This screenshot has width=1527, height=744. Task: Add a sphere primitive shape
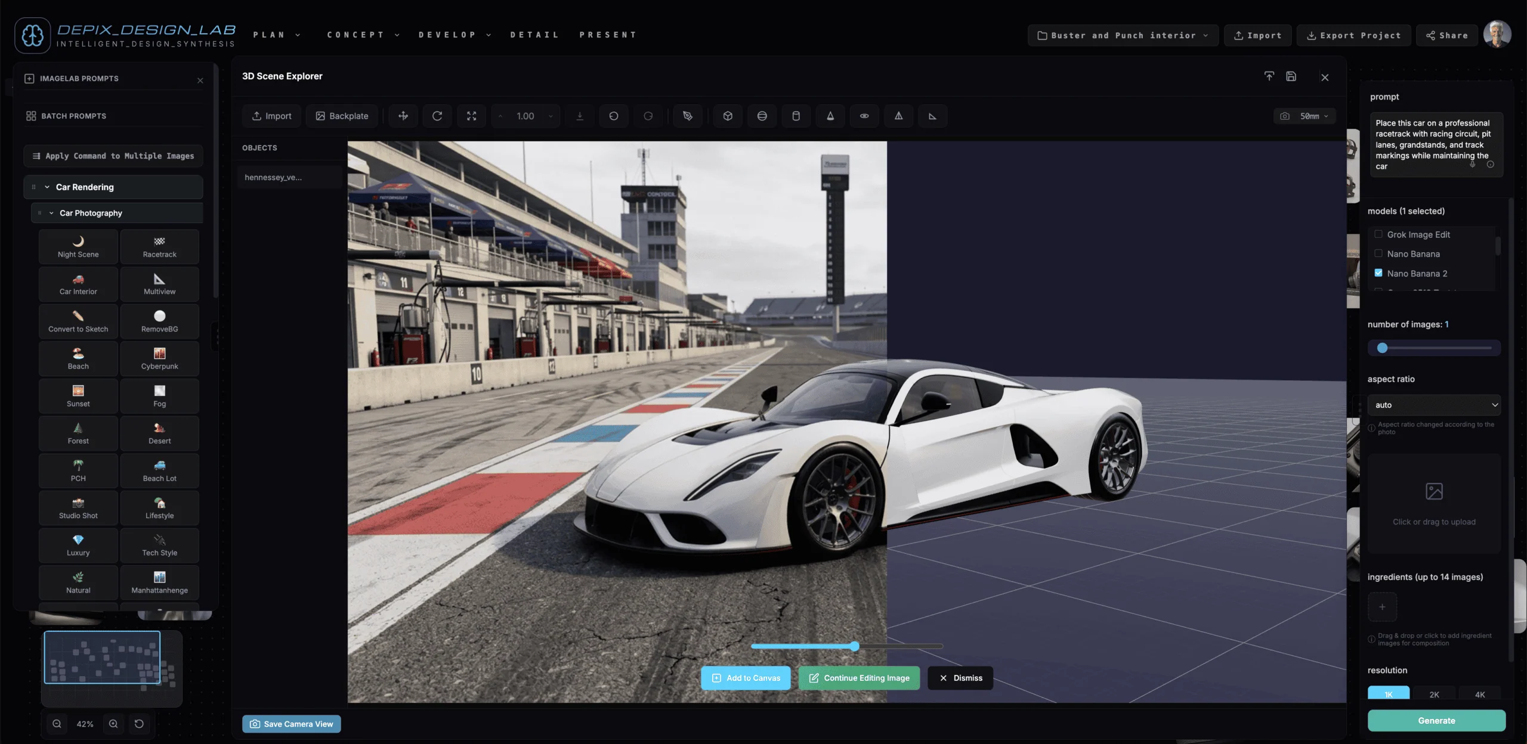pyautogui.click(x=762, y=116)
